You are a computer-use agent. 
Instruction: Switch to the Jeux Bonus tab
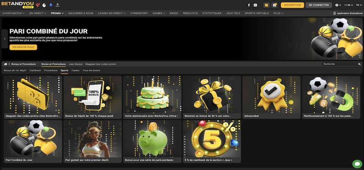75,64
